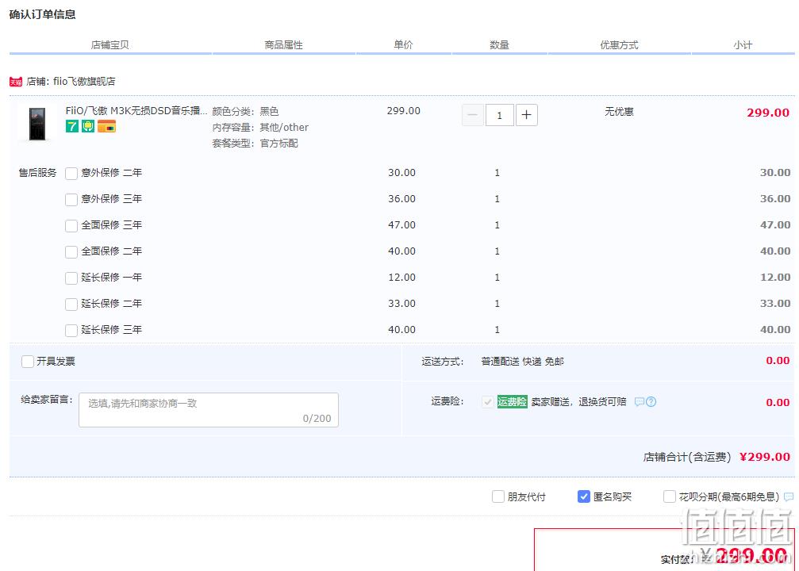Image resolution: width=799 pixels, height=571 pixels.
Task: Click the 优惠方式 column header
Action: 619,45
